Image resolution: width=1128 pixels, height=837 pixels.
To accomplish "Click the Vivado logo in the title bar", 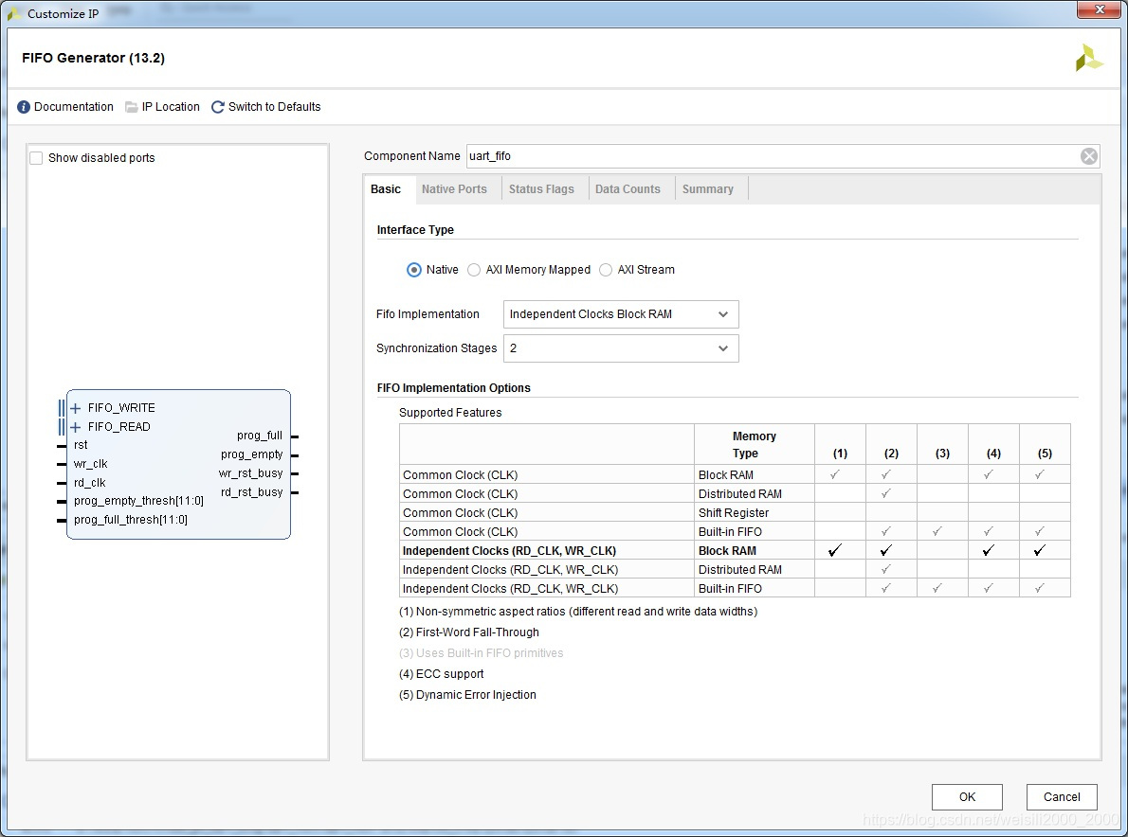I will click(x=13, y=13).
